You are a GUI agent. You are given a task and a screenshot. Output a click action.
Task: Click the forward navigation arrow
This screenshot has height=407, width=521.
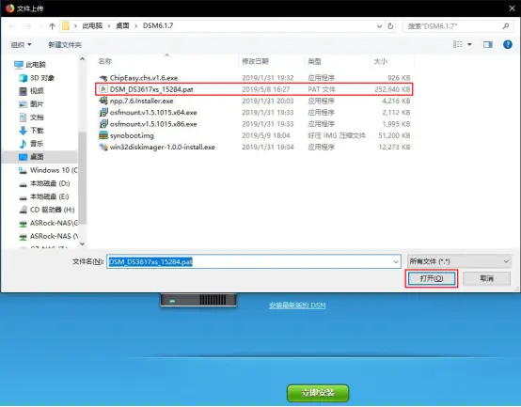click(28, 26)
